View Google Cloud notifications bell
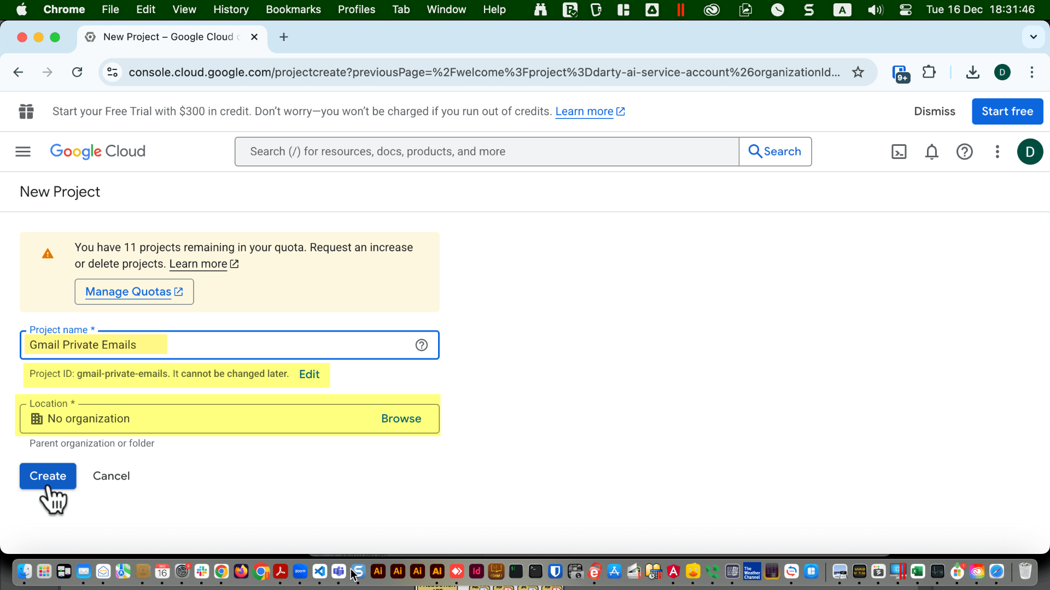Image resolution: width=1050 pixels, height=590 pixels. pyautogui.click(x=931, y=151)
